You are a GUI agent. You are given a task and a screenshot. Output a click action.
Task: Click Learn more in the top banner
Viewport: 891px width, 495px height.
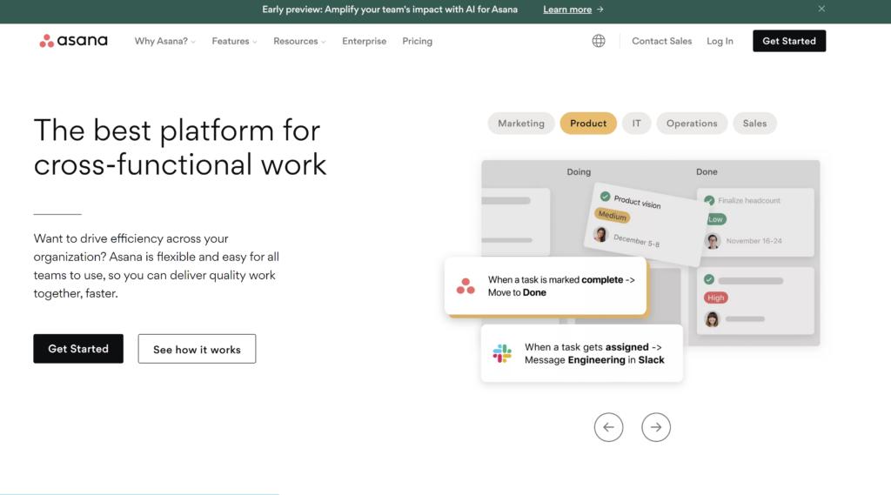click(573, 10)
